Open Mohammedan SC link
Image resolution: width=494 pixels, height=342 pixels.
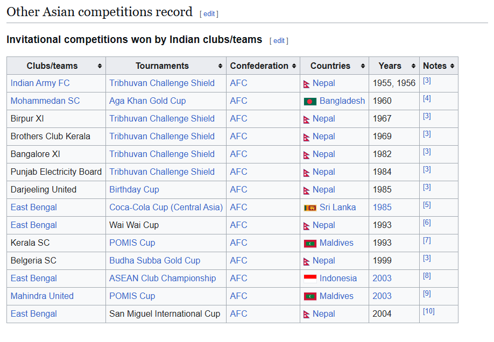coord(45,101)
